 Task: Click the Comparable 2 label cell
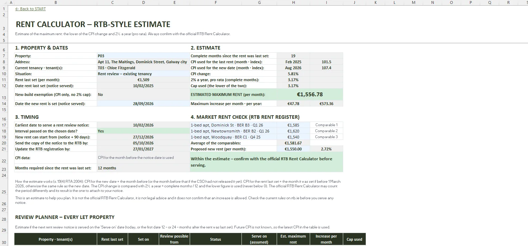coord(326,131)
